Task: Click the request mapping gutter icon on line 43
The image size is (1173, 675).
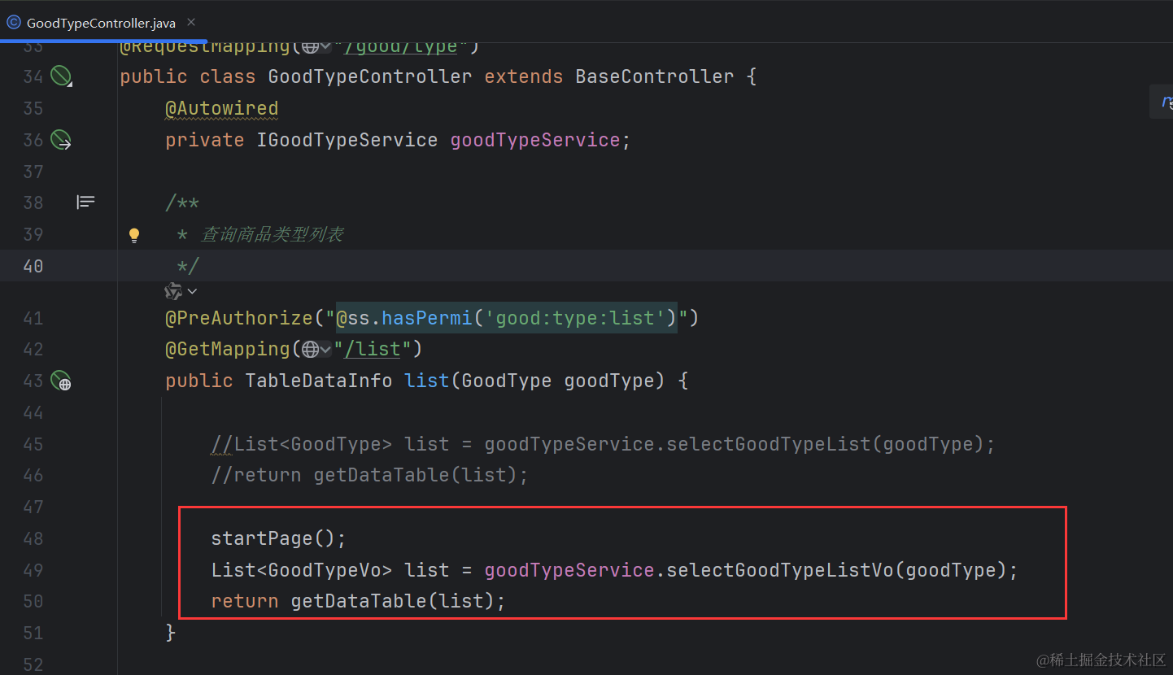Action: pos(62,380)
